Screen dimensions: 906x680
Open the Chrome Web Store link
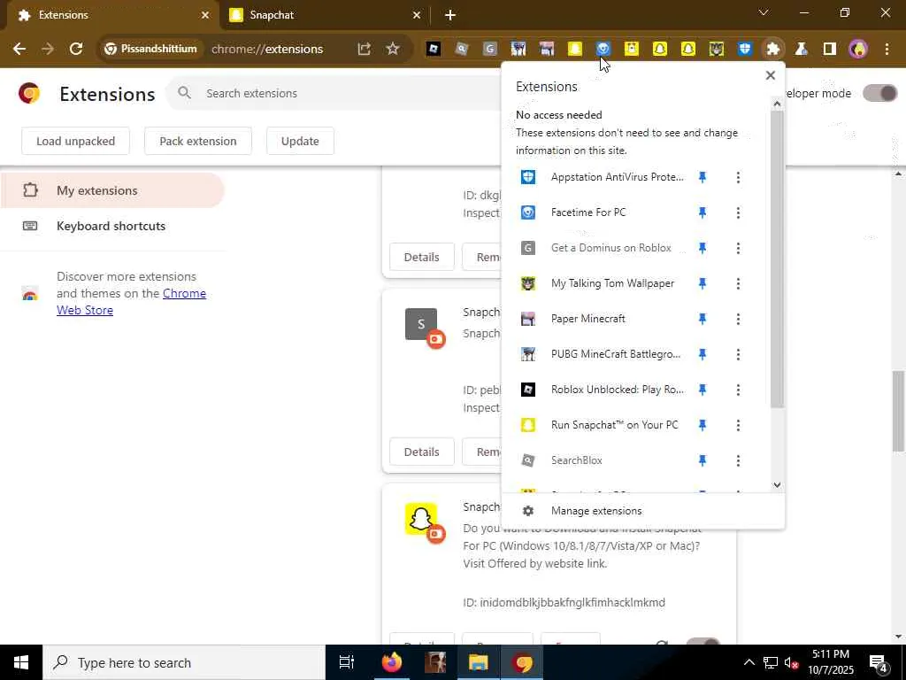click(x=131, y=302)
